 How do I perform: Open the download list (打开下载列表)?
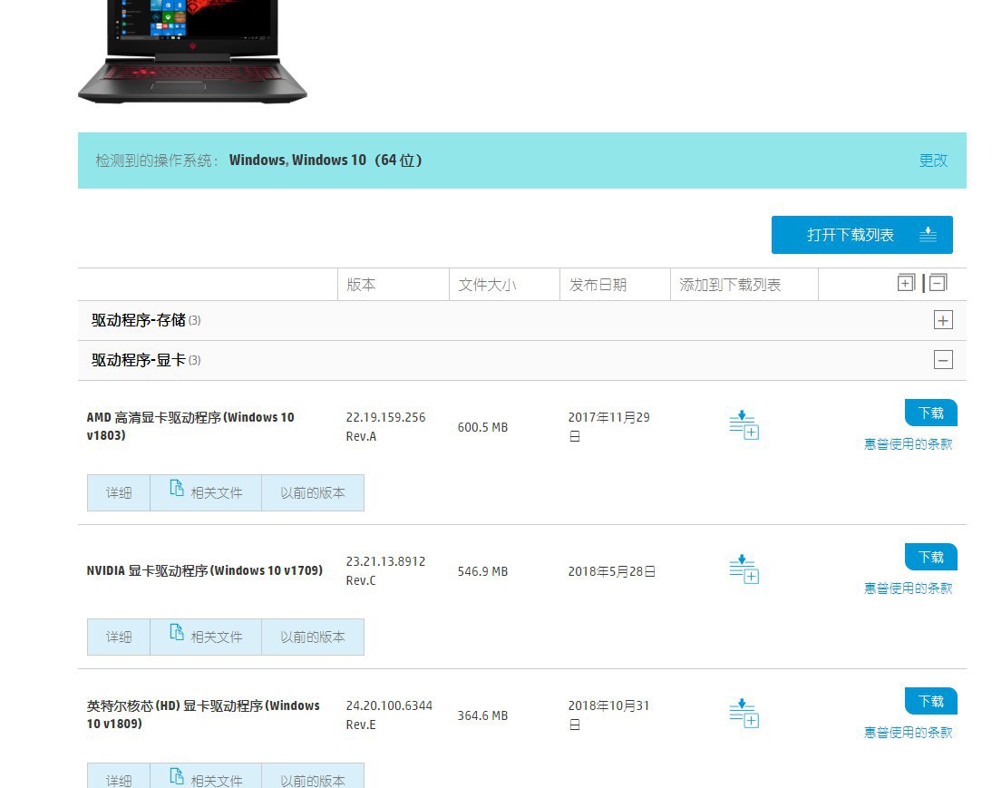861,235
